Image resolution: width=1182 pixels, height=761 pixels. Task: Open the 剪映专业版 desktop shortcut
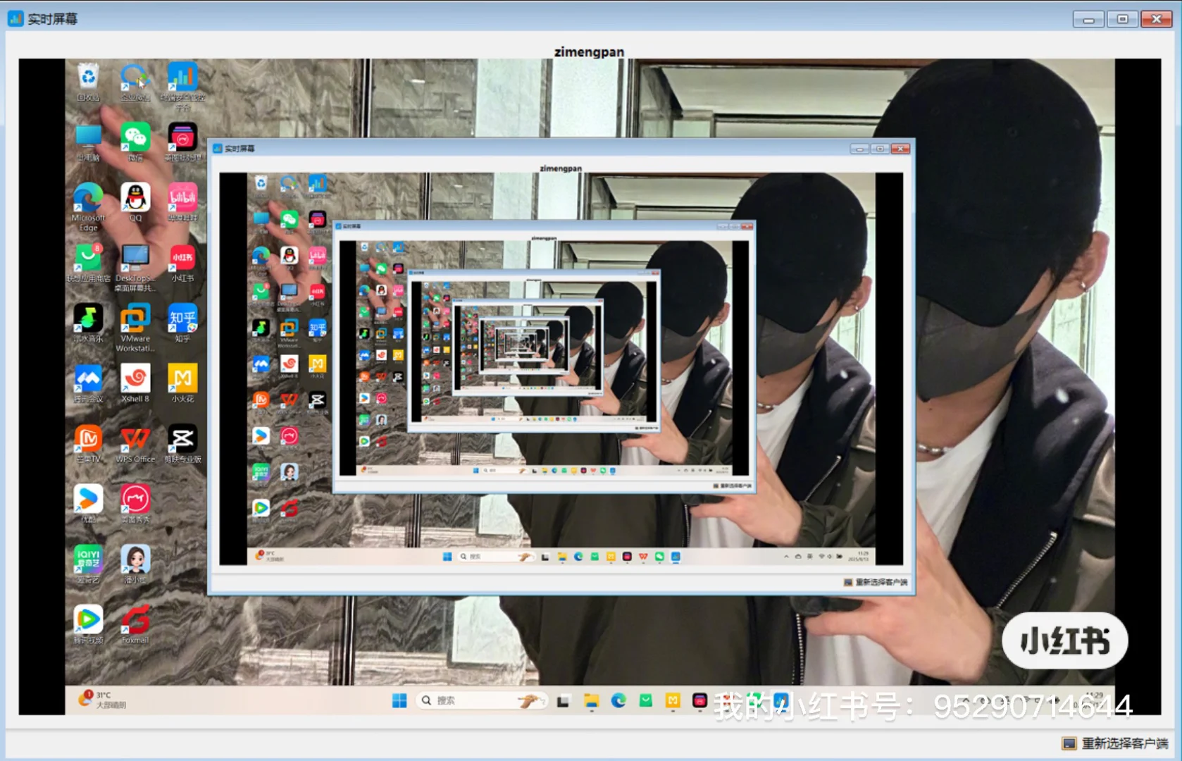pyautogui.click(x=182, y=439)
